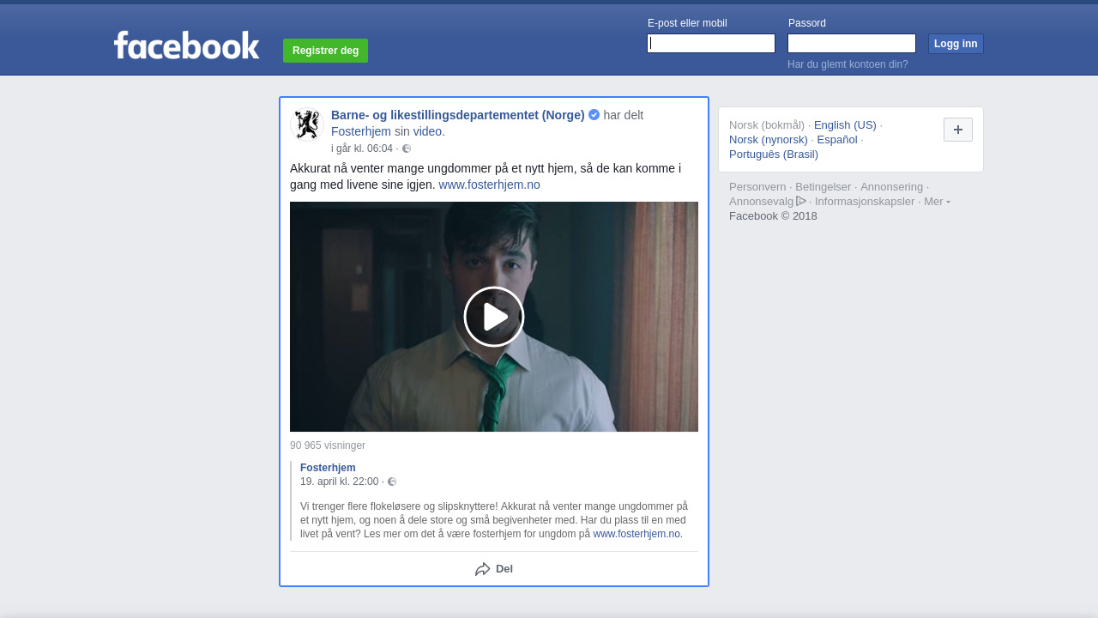Expand the Mer footer dropdown

[x=937, y=201]
